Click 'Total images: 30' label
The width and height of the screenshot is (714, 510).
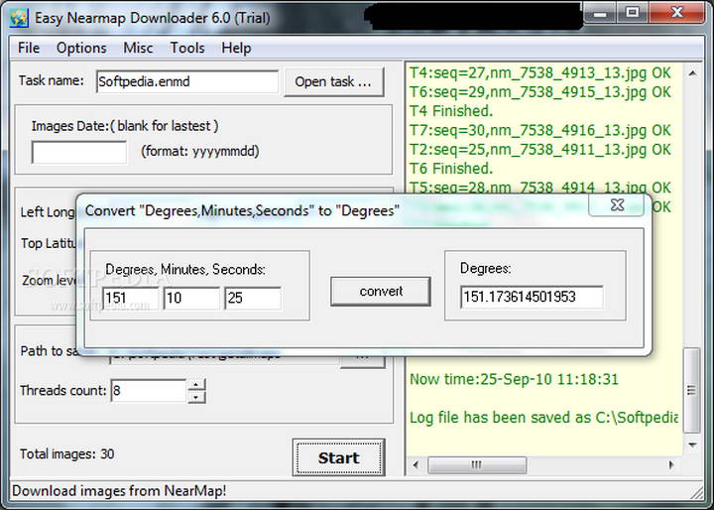(67, 454)
